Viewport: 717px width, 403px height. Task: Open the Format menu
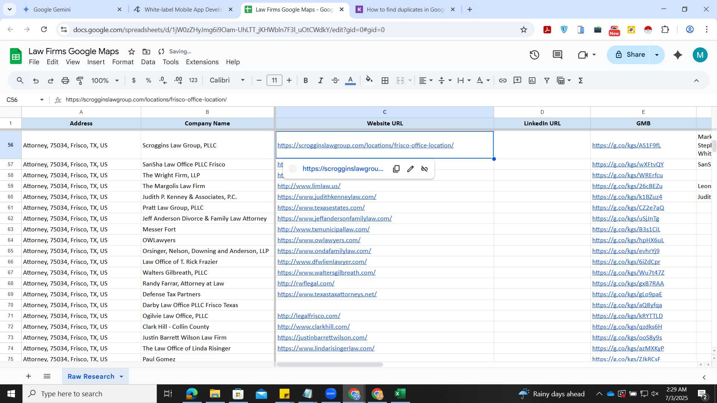point(123,62)
